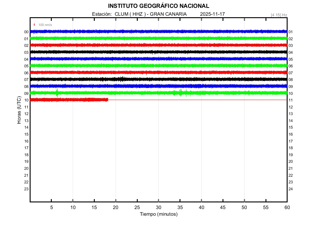Click the black 03-hour trace
Viewport: 310px width, 232px height.
(x=158, y=52)
